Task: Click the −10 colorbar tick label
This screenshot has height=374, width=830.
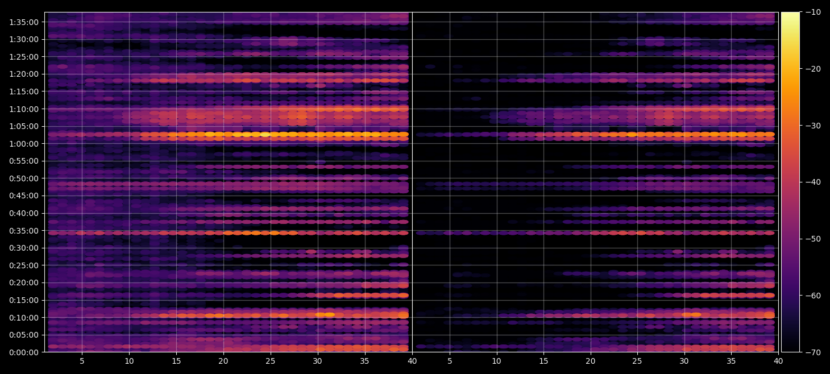Action: tap(813, 12)
